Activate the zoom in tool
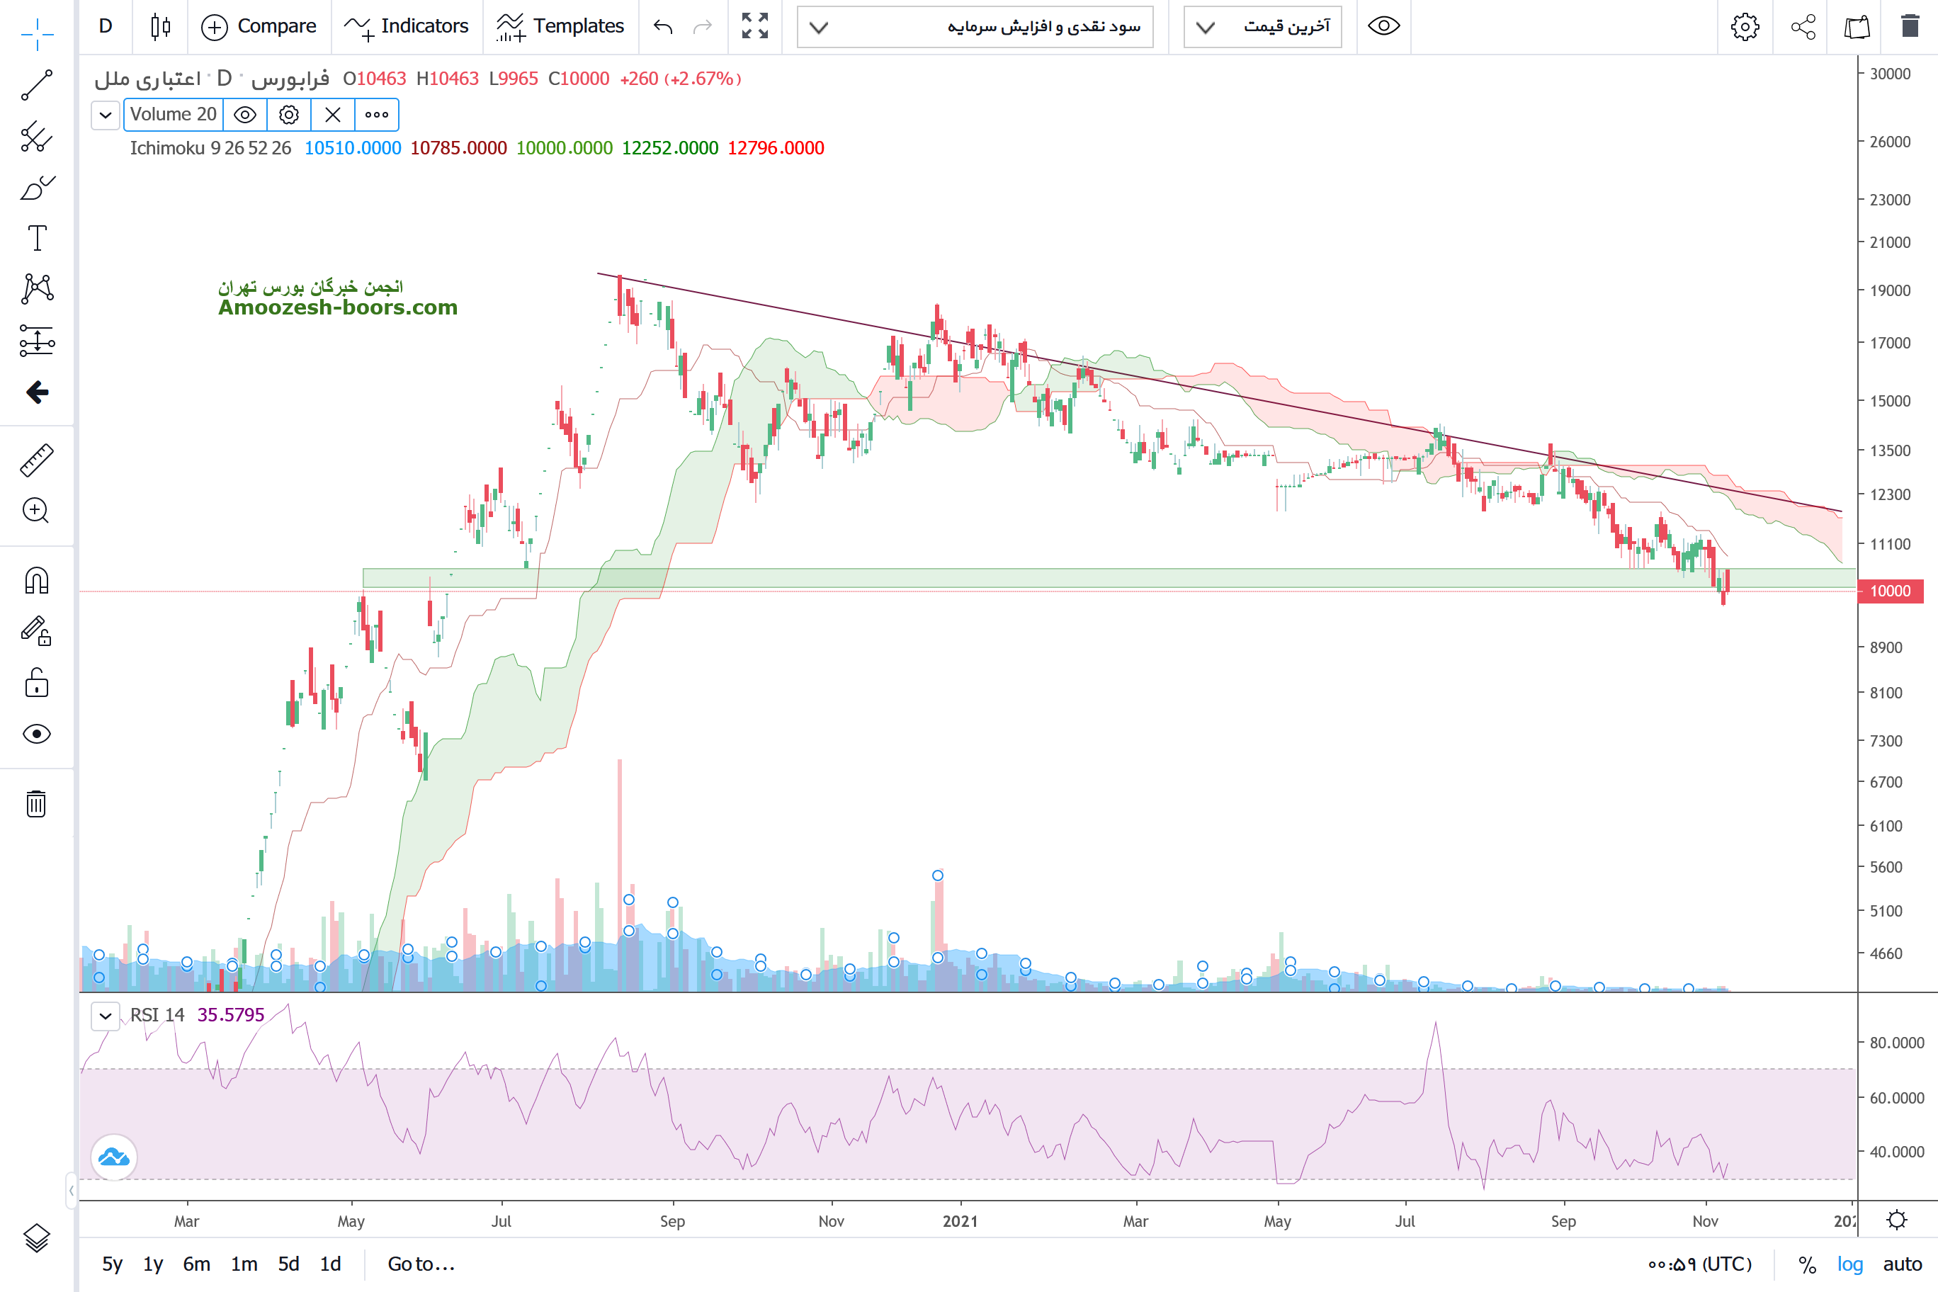Screen dimensions: 1938x1292 [x=36, y=511]
